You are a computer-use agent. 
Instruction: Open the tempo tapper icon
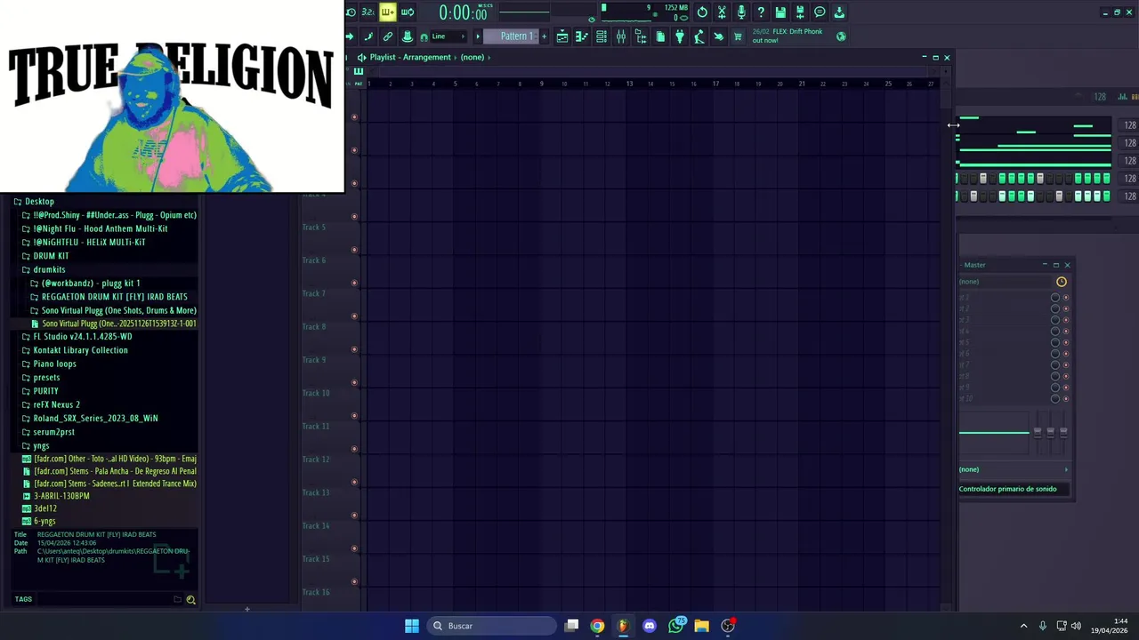(x=699, y=36)
